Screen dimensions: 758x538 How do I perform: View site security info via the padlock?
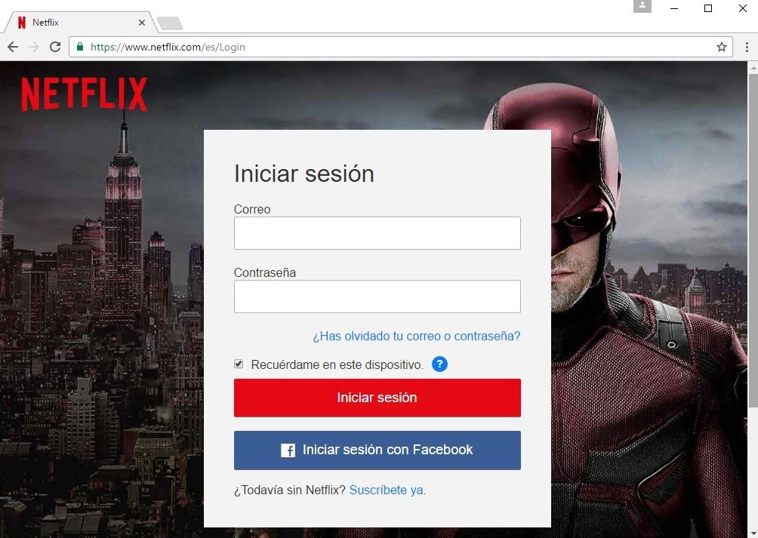pyautogui.click(x=80, y=47)
